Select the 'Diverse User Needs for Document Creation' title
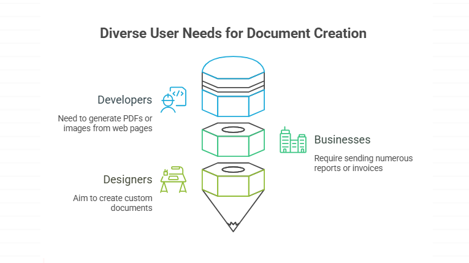Viewport: 469px width, 263px height. coord(233,33)
